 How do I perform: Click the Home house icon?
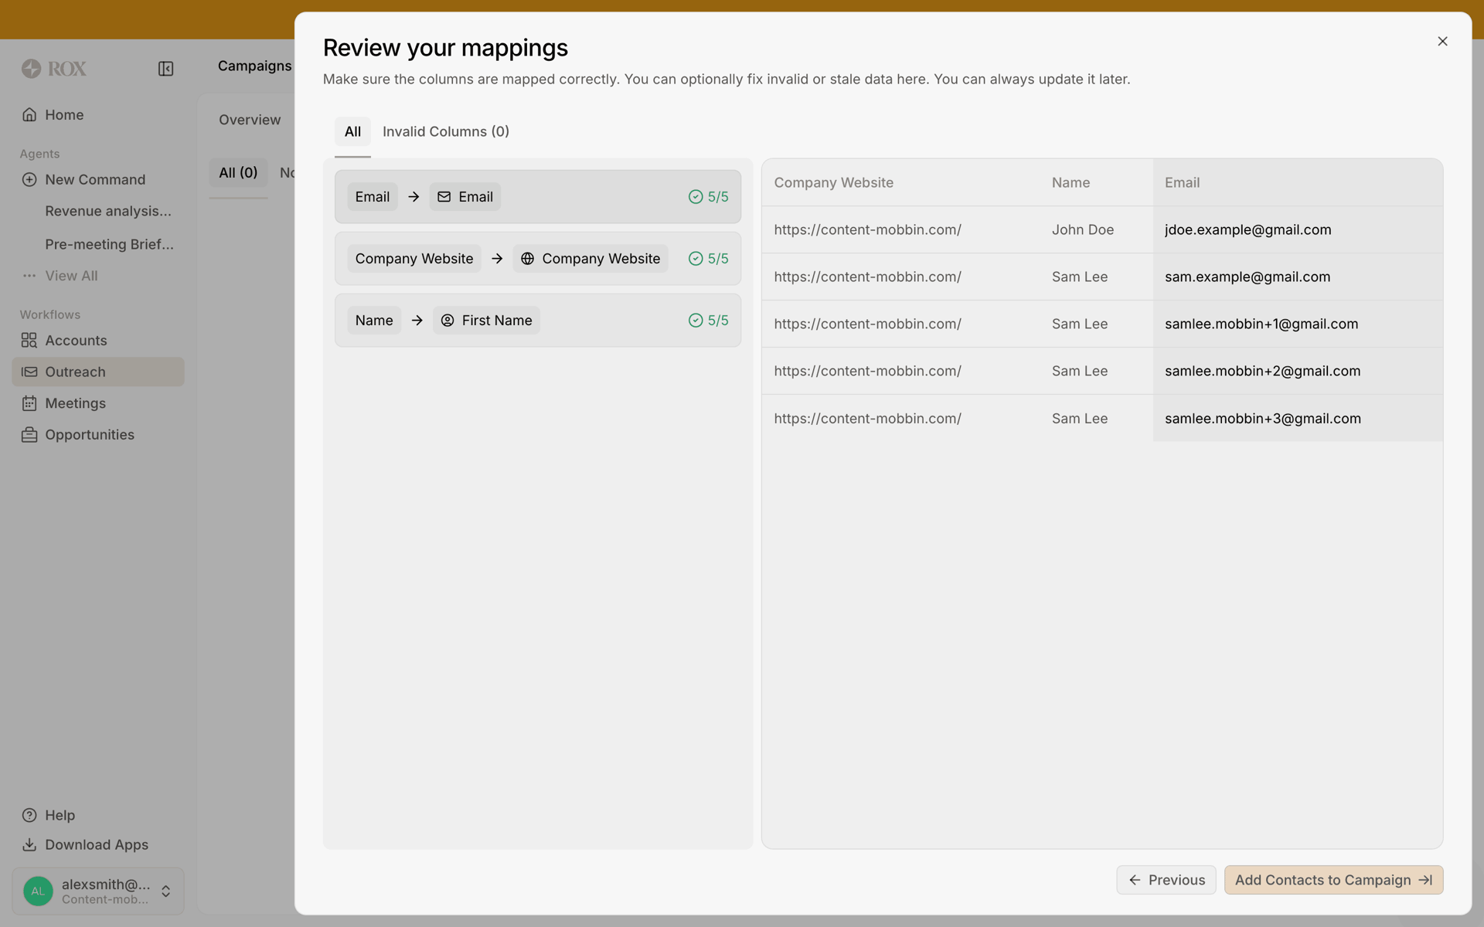tap(29, 115)
